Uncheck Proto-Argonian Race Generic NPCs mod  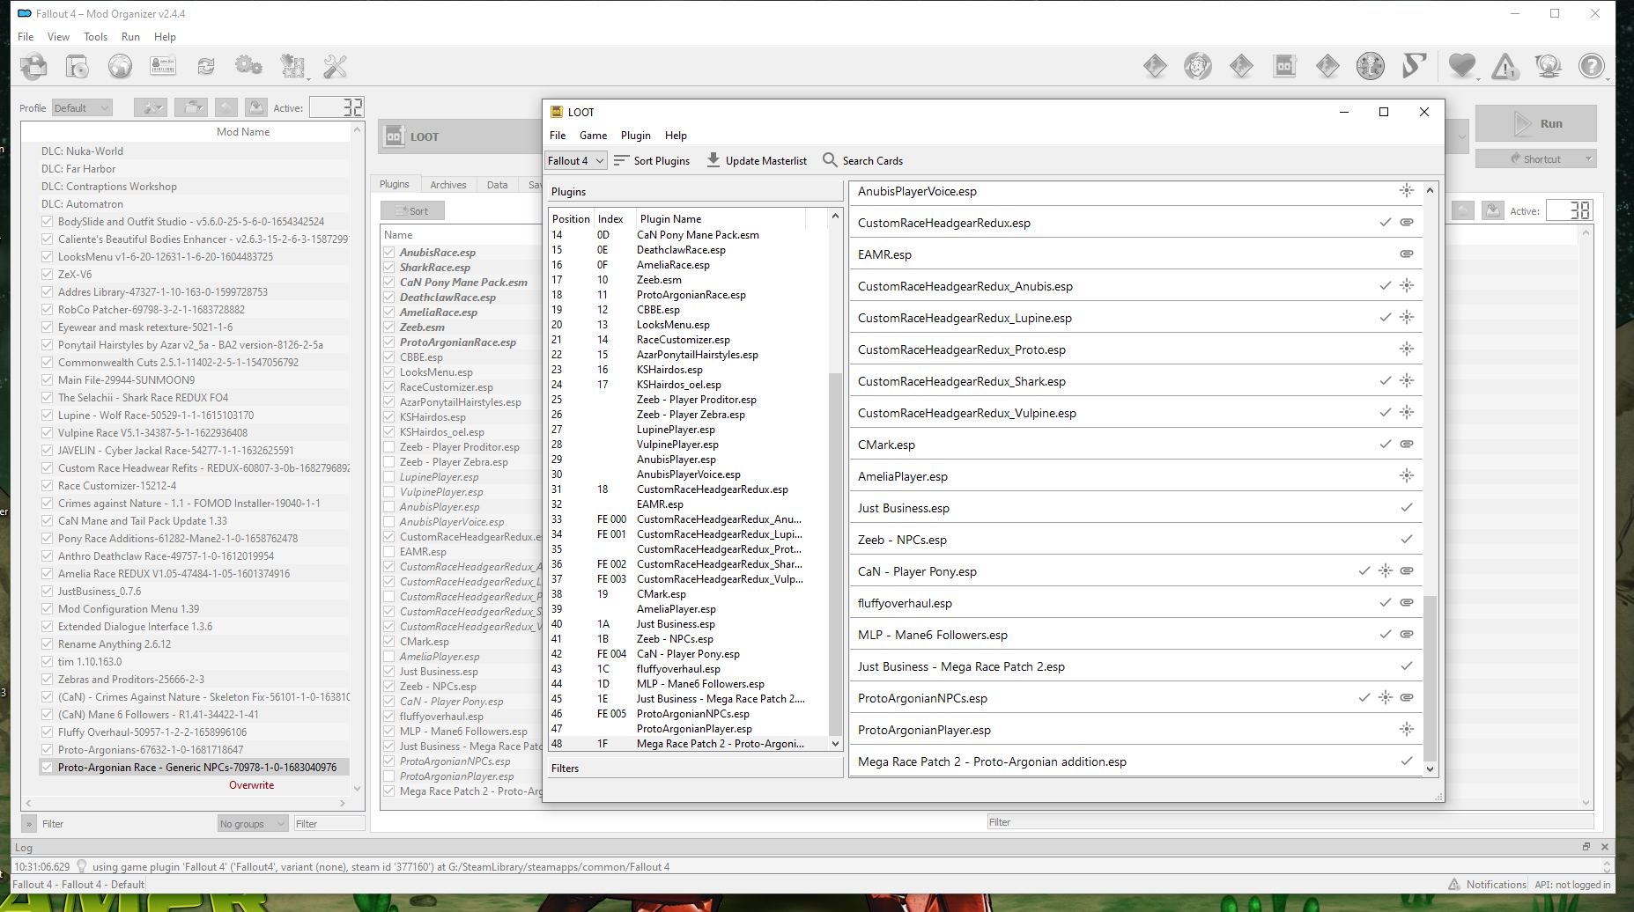click(47, 768)
